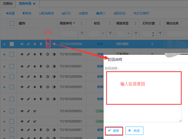Click the 导入 toolbar button

point(101,13)
